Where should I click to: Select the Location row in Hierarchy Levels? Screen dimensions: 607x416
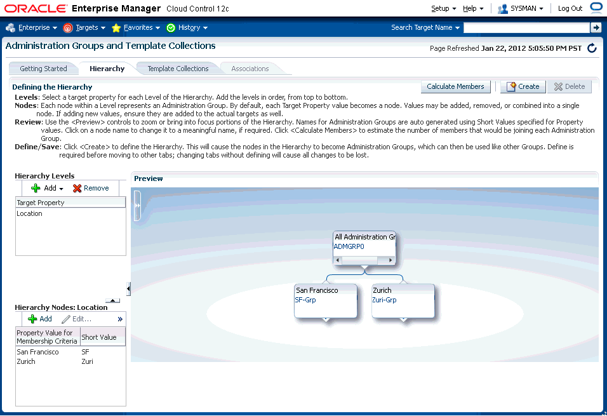(70, 213)
